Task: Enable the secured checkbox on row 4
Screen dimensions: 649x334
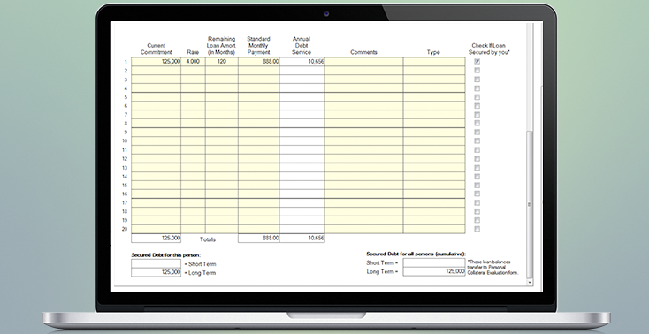Action: click(x=477, y=88)
